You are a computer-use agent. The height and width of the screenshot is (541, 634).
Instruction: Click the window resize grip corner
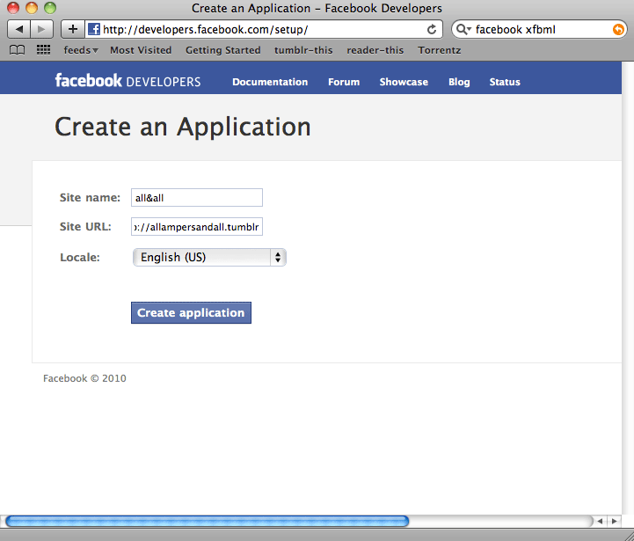(x=628, y=535)
